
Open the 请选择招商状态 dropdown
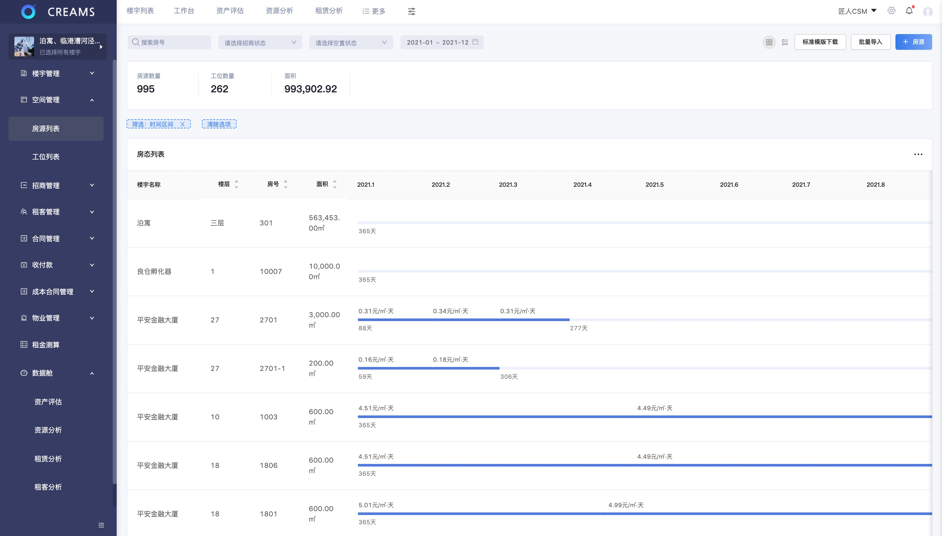(260, 42)
